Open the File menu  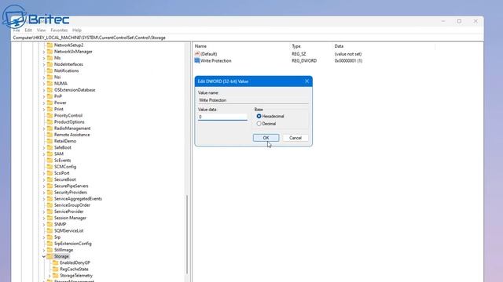coord(17,30)
